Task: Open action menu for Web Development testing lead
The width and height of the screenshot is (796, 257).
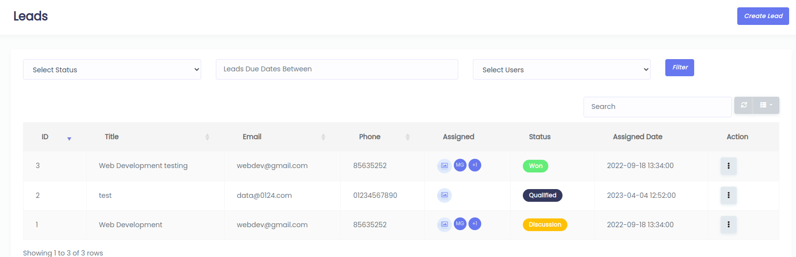Action: pyautogui.click(x=728, y=166)
